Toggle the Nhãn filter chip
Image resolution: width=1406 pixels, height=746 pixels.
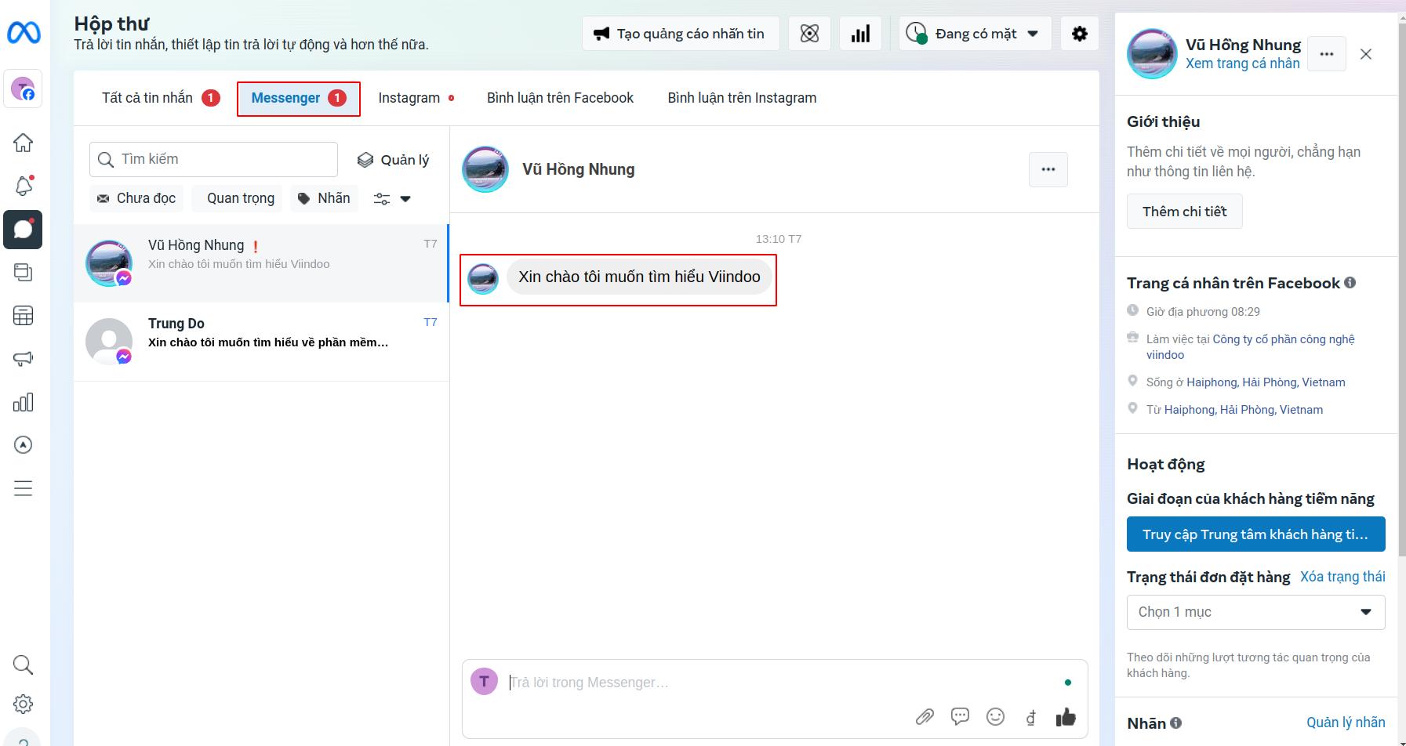pyautogui.click(x=324, y=198)
